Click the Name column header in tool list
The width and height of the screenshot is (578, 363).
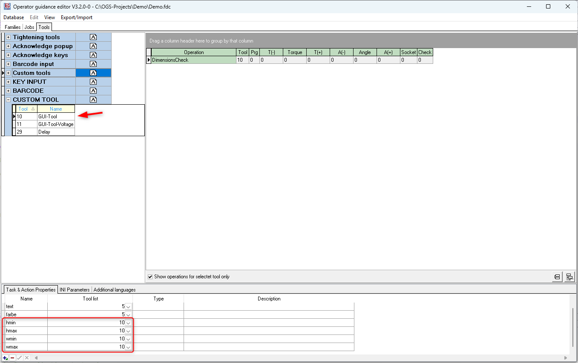56,109
